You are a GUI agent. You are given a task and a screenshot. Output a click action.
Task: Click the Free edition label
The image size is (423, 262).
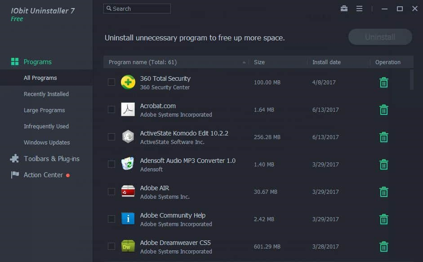17,19
